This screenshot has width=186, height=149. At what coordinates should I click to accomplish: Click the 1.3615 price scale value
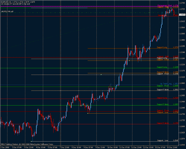pos(182,21)
